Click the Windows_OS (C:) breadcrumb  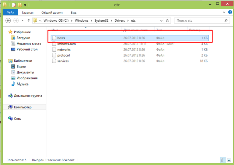[56, 21]
